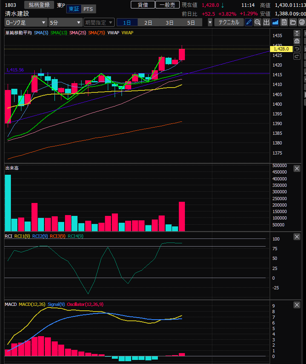The image size is (306, 364).
Task: Open the テクニカル settings button
Action: (228, 22)
